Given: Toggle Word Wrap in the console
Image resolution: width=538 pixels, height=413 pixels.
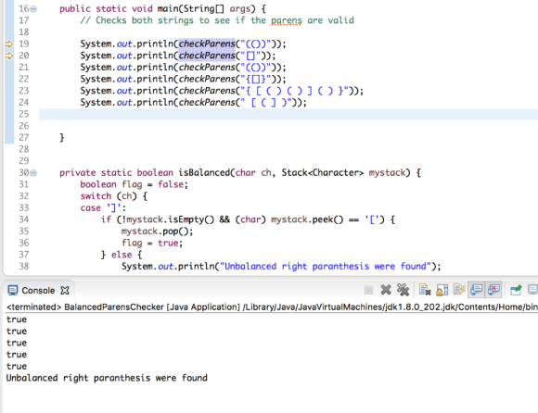Looking at the screenshot, I should pyautogui.click(x=459, y=290).
